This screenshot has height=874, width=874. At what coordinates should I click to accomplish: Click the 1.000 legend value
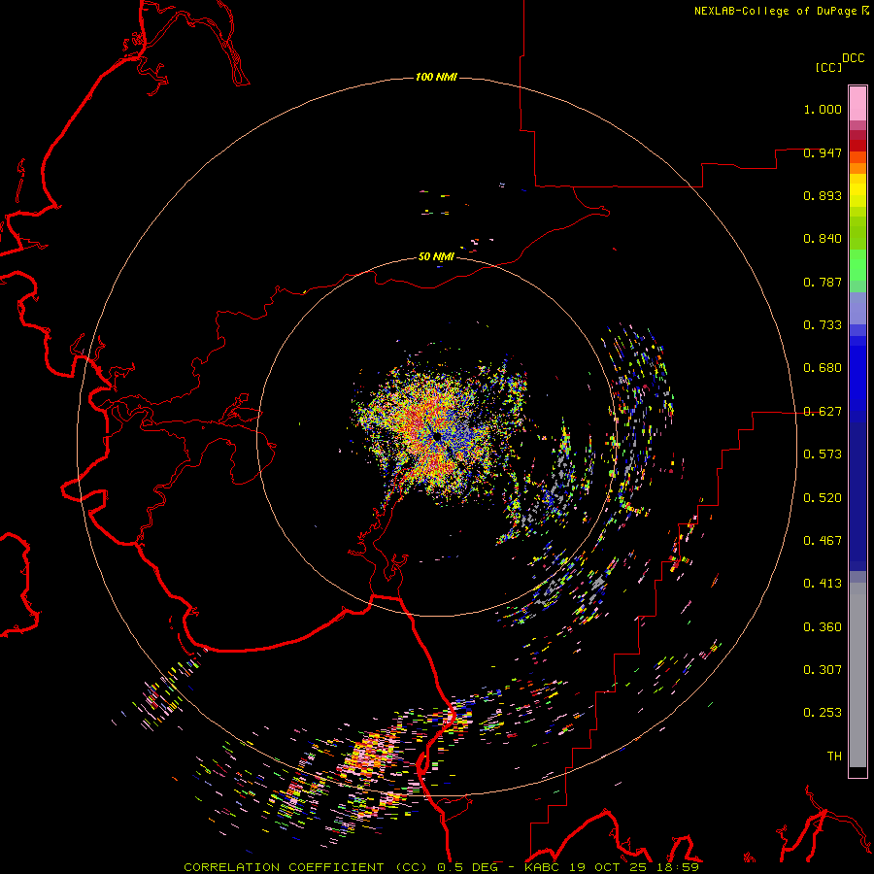[823, 109]
